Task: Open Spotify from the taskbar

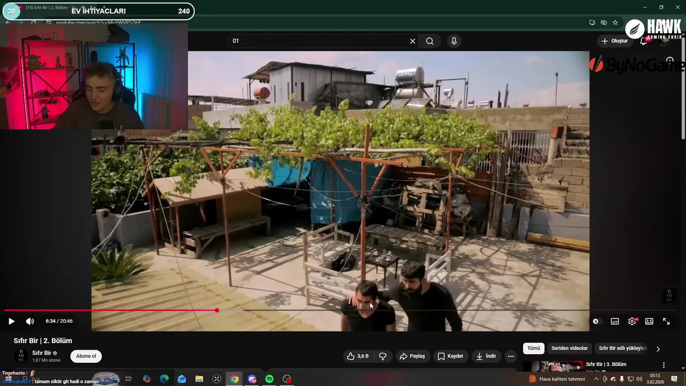Action: tap(270, 379)
